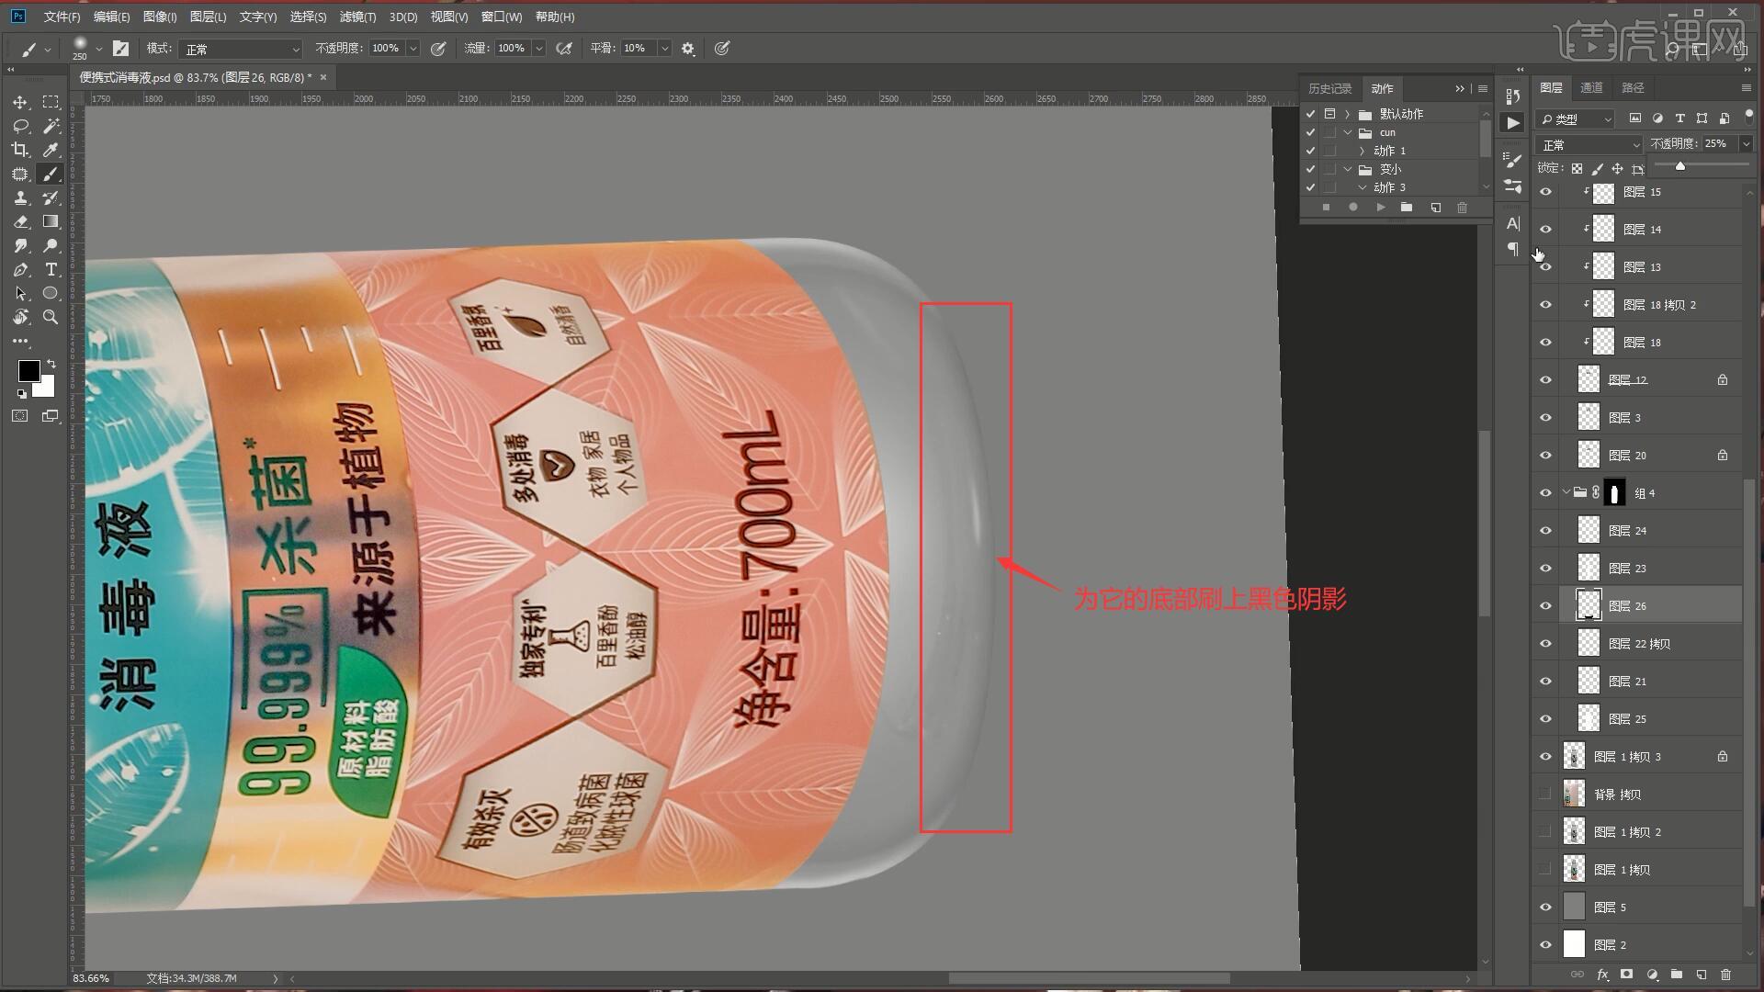Open layer blending mode dropdown
This screenshot has height=992, width=1764.
1589,145
